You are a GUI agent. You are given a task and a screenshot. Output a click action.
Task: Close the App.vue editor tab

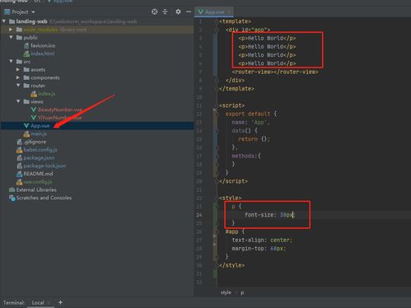[x=229, y=12]
